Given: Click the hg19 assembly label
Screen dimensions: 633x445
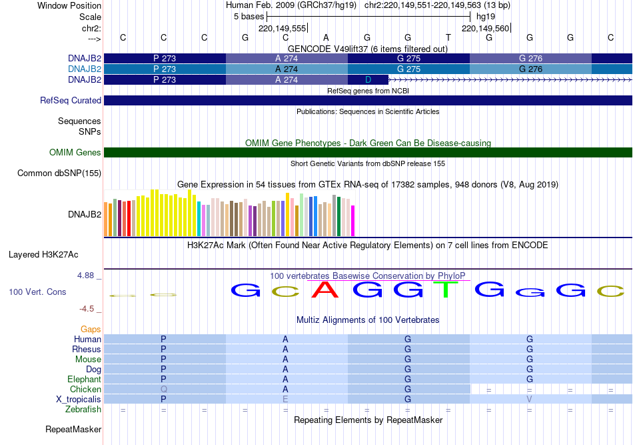Looking at the screenshot, I should coord(486,17).
